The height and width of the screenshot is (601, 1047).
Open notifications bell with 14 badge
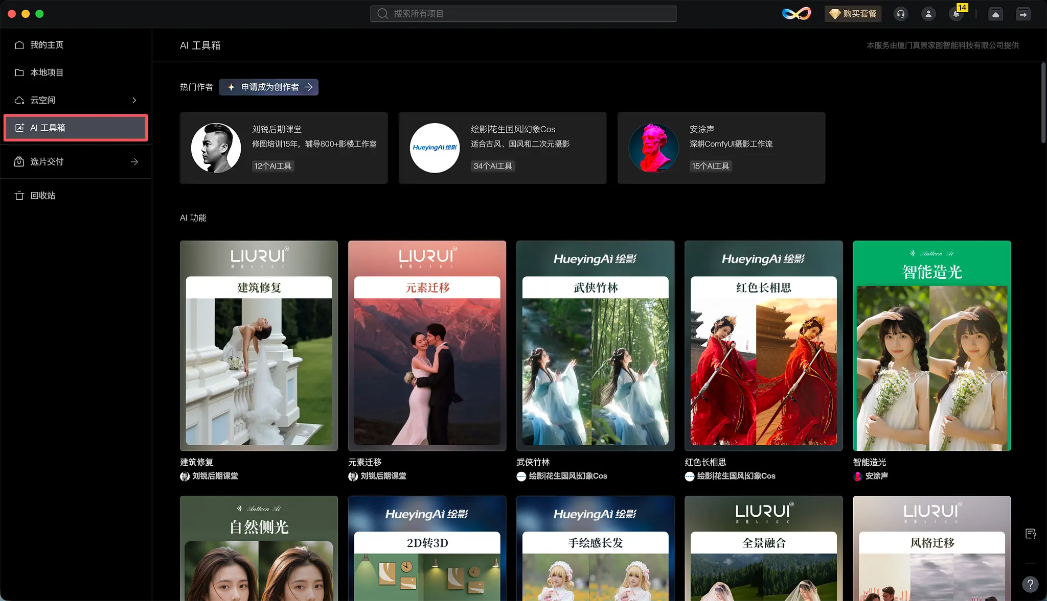(x=956, y=14)
